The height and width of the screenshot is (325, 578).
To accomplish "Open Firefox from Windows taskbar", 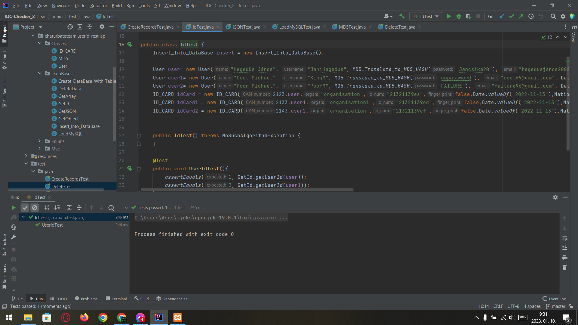I will (x=84, y=317).
